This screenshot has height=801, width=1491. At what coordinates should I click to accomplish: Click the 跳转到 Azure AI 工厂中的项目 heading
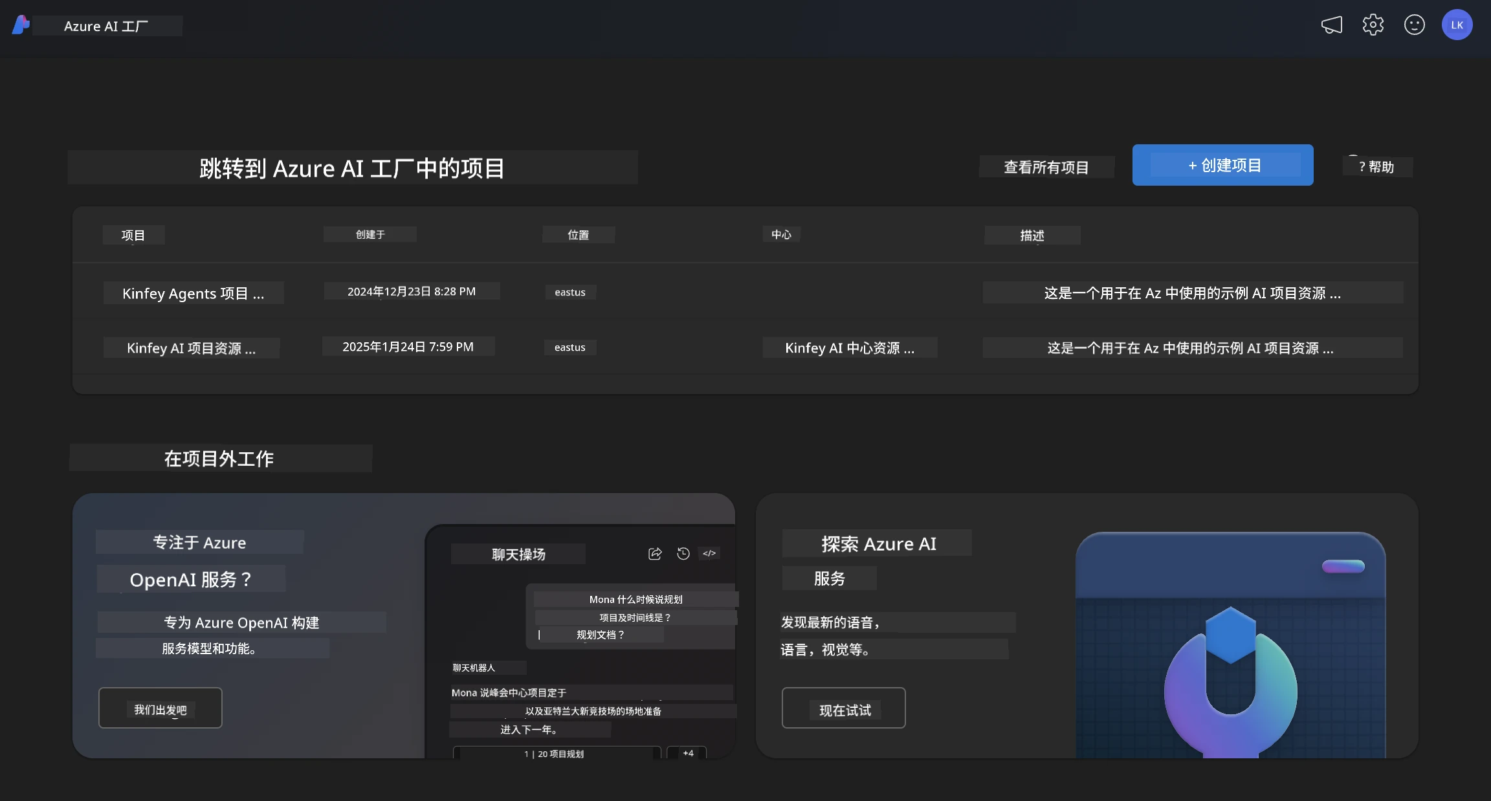pos(353,168)
